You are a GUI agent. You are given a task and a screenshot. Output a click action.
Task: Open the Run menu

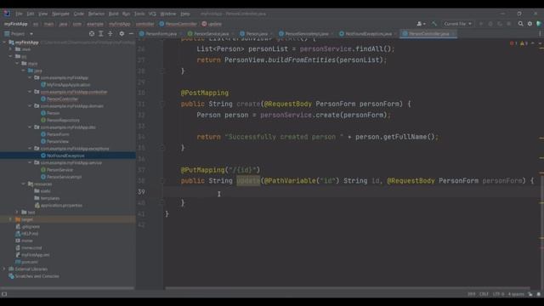(x=126, y=14)
